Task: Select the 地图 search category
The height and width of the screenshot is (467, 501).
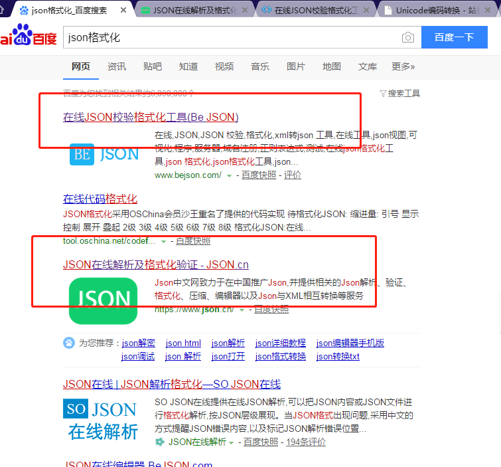Action: click(x=331, y=66)
